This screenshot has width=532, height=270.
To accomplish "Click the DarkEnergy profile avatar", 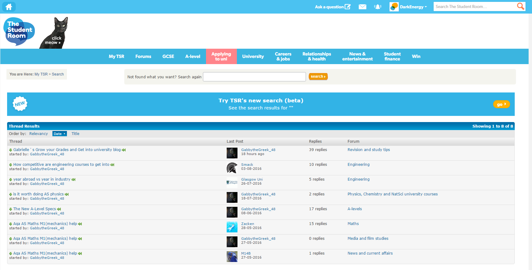I will pos(394,7).
